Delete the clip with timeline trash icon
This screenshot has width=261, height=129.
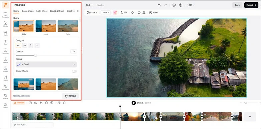click(64, 103)
